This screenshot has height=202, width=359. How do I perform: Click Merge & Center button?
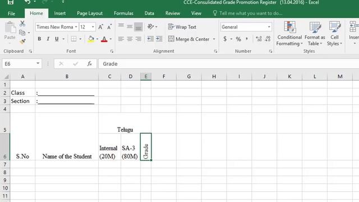[x=188, y=39]
